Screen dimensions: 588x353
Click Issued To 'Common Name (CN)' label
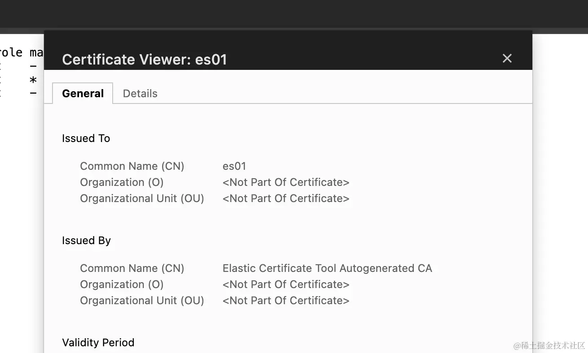(x=132, y=166)
